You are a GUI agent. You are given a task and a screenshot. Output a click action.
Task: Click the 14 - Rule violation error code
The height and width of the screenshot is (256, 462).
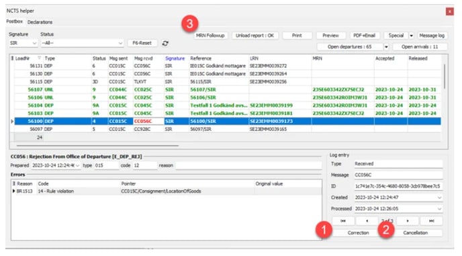56,191
